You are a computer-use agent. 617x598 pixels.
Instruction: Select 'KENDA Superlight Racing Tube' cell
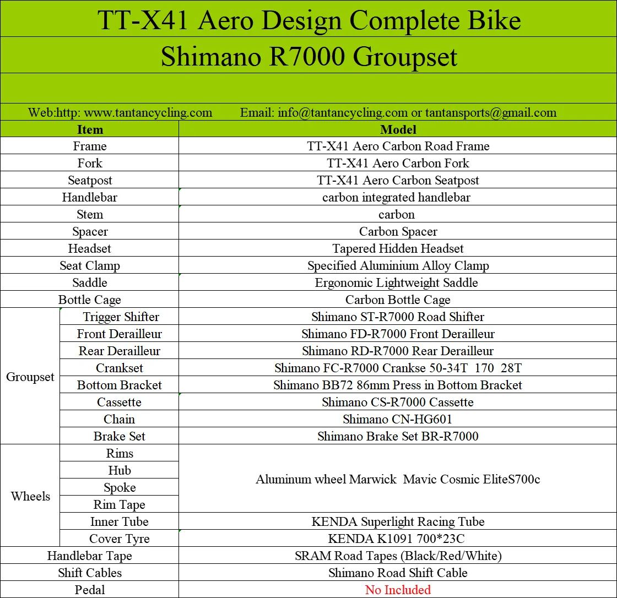(x=398, y=521)
